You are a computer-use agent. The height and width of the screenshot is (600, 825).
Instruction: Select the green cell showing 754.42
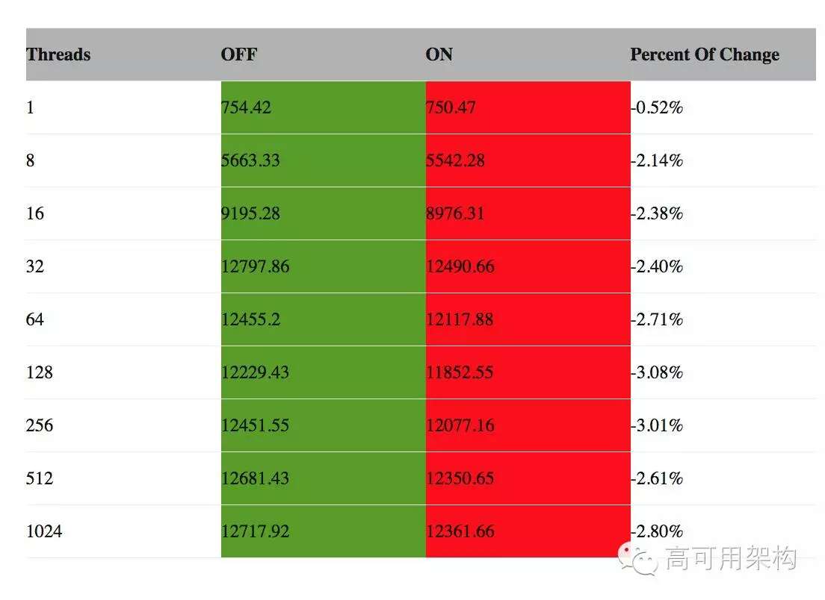point(323,107)
